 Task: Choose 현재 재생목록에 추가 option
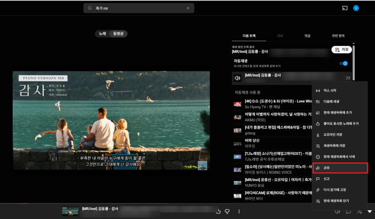pos(340,112)
